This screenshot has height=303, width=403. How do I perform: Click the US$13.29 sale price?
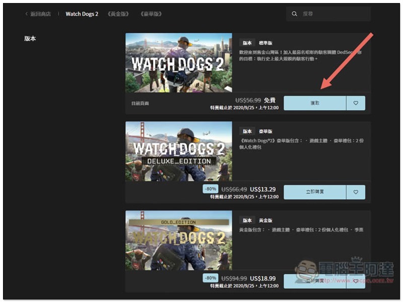pyautogui.click(x=262, y=189)
